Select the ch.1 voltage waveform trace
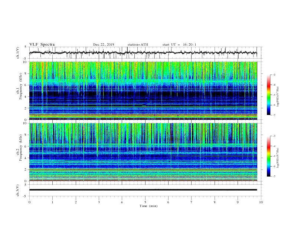 143,53
